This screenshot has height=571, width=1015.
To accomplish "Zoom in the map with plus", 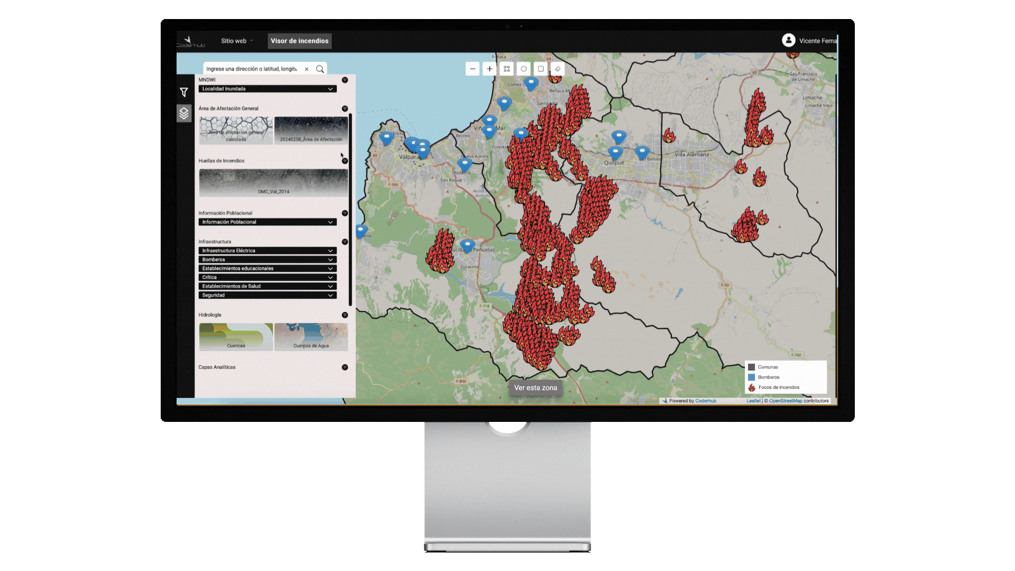I will [x=490, y=69].
